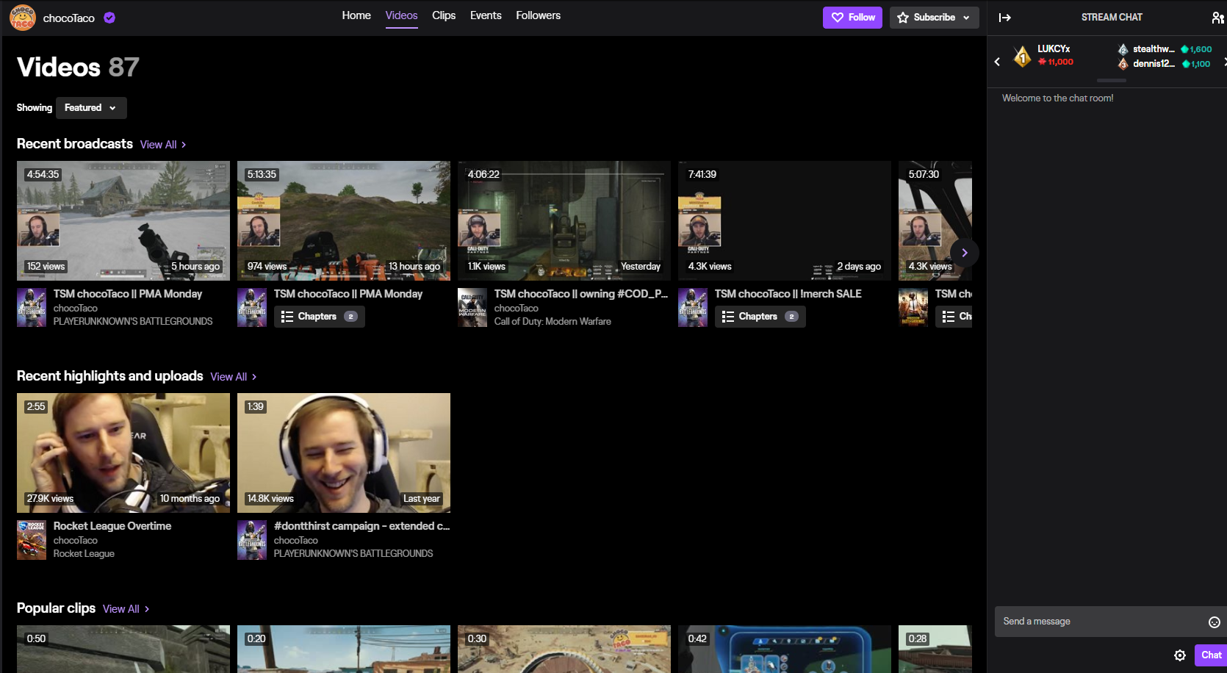Screen dimensions: 1227x673
Task: Play the 0:20 popular clip
Action: 344,649
